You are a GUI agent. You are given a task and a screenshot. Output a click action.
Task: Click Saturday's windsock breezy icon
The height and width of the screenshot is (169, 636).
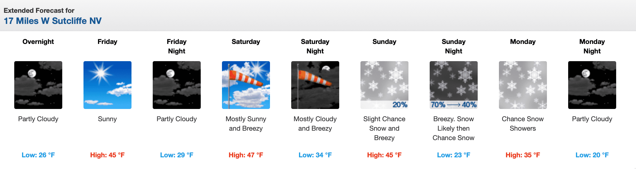click(246, 85)
